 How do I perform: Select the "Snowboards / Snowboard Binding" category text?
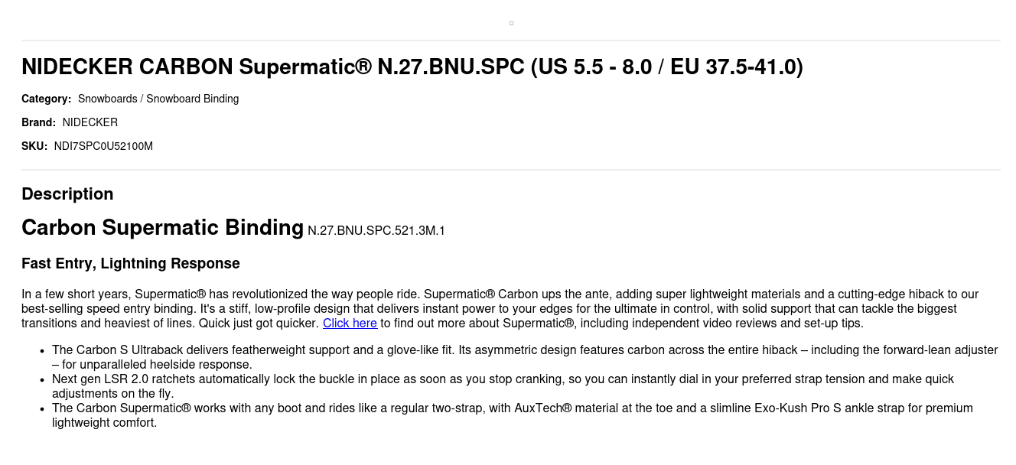[x=158, y=99]
